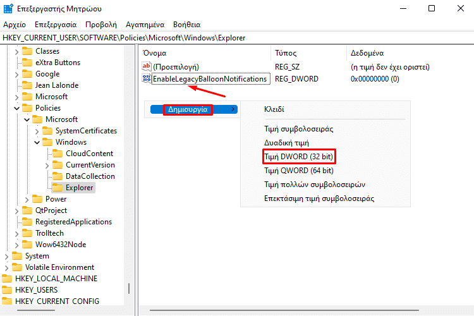Open the Επεξεργασία menu
The image size is (474, 316).
56,25
